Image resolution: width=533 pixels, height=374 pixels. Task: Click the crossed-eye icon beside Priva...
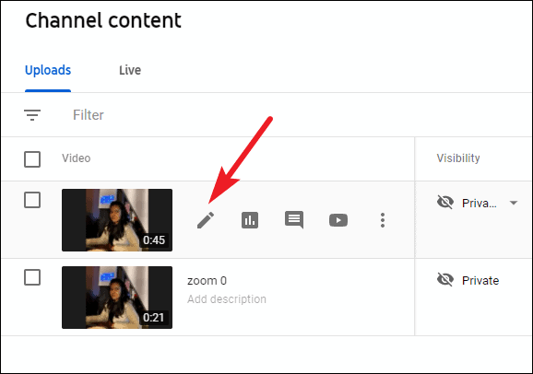pyautogui.click(x=445, y=203)
